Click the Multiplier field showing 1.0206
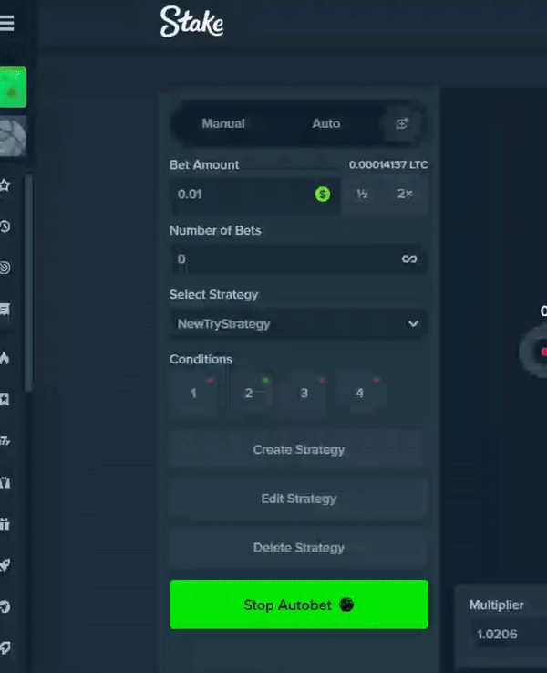This screenshot has width=547, height=673. [508, 634]
